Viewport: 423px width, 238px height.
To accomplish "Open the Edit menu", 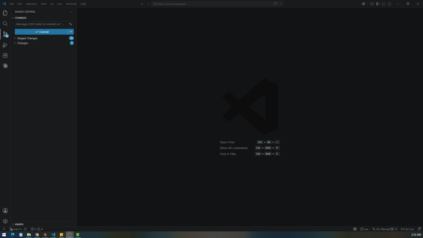I will [x=19, y=4].
